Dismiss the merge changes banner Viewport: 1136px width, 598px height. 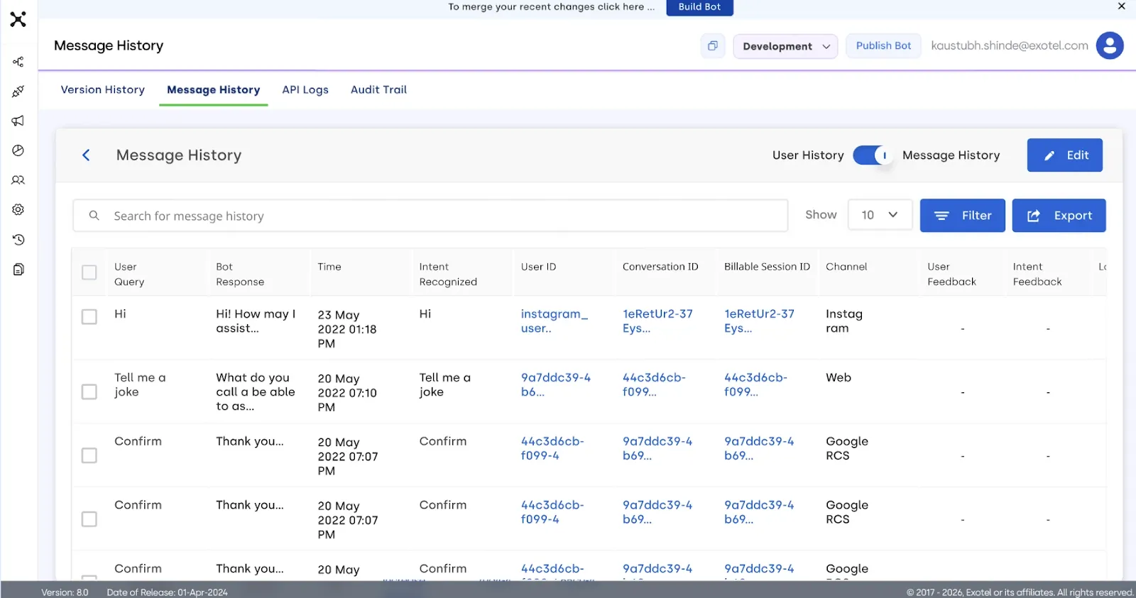point(1122,6)
